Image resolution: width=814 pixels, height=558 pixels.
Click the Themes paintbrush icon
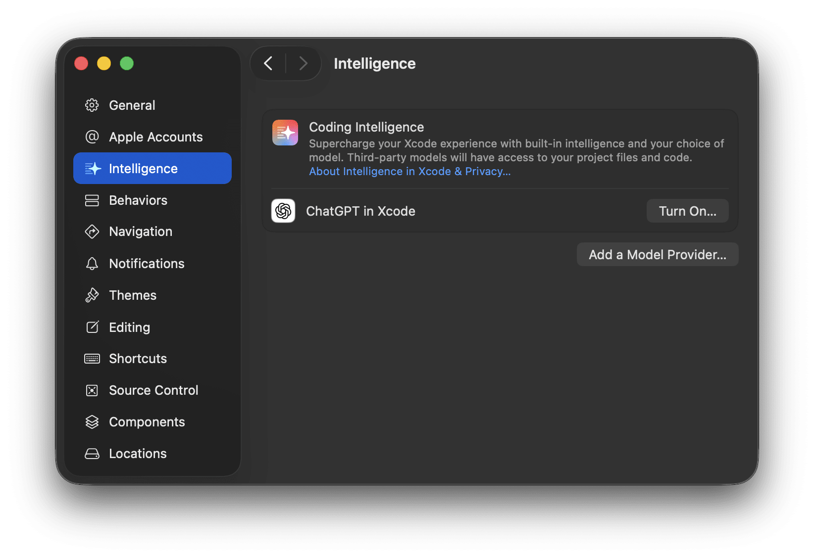point(92,295)
